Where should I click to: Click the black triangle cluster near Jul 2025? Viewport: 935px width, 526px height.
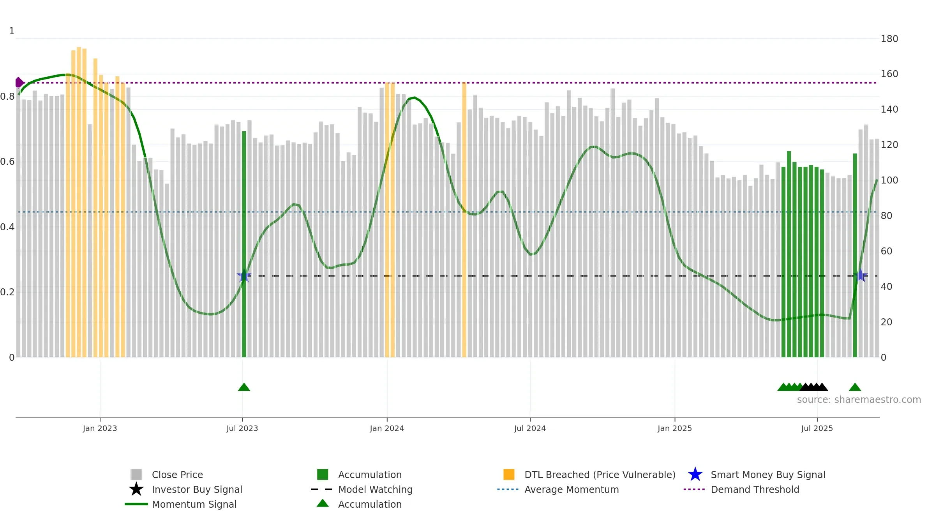pos(814,387)
